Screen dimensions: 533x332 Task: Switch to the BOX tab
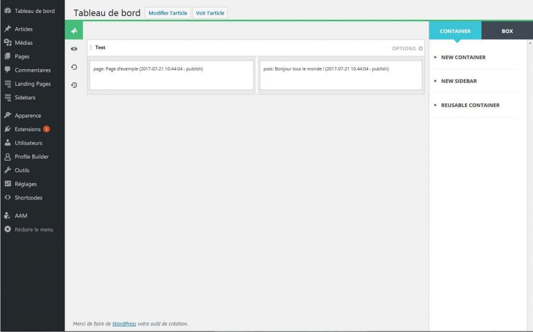click(x=507, y=31)
